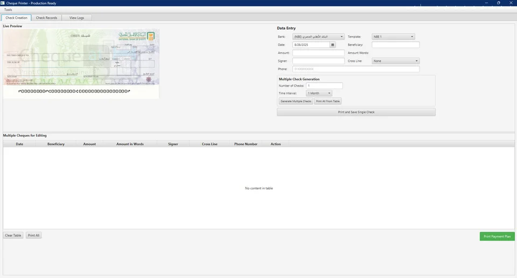Open the View Logs tab
This screenshot has height=278, width=517.
point(76,18)
